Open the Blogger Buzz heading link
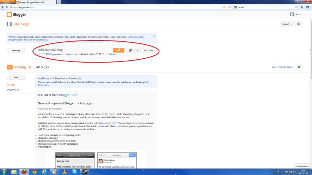Image resolution: width=312 pixels, height=175 pixels. (68, 95)
